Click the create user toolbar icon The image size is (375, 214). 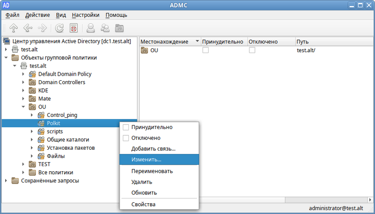(x=90, y=28)
